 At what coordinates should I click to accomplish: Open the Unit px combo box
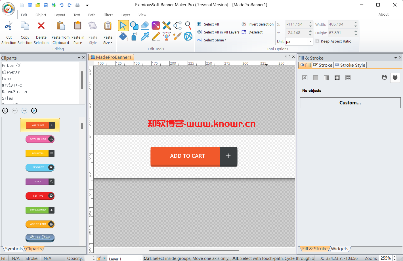[310, 41]
